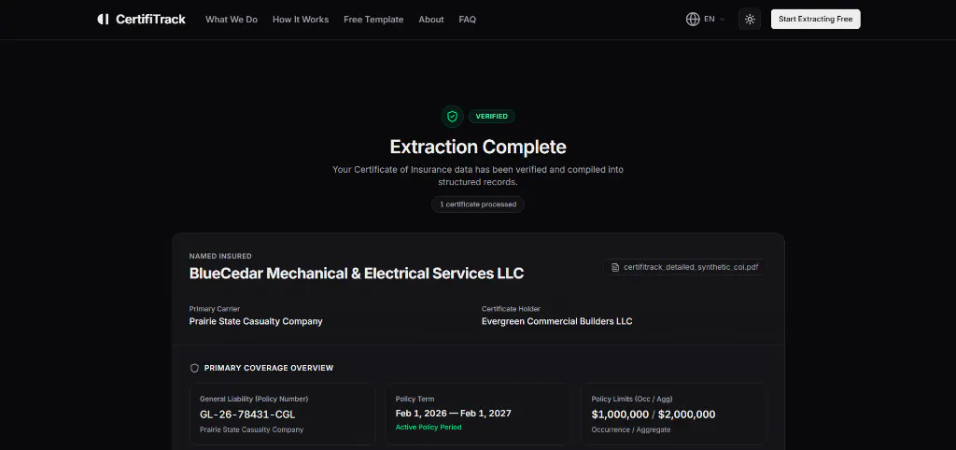
Task: Click the CertifiTrack brand name
Action: 150,20
